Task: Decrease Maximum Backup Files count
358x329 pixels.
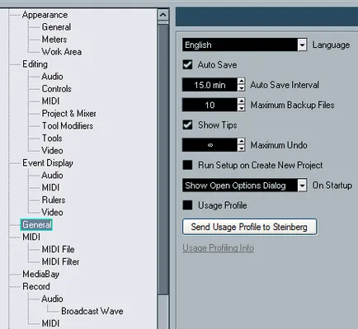Action: pos(241,108)
